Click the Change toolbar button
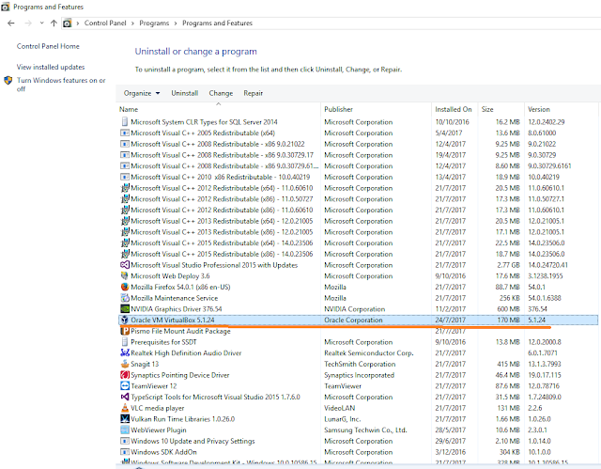The image size is (601, 469). (x=221, y=93)
